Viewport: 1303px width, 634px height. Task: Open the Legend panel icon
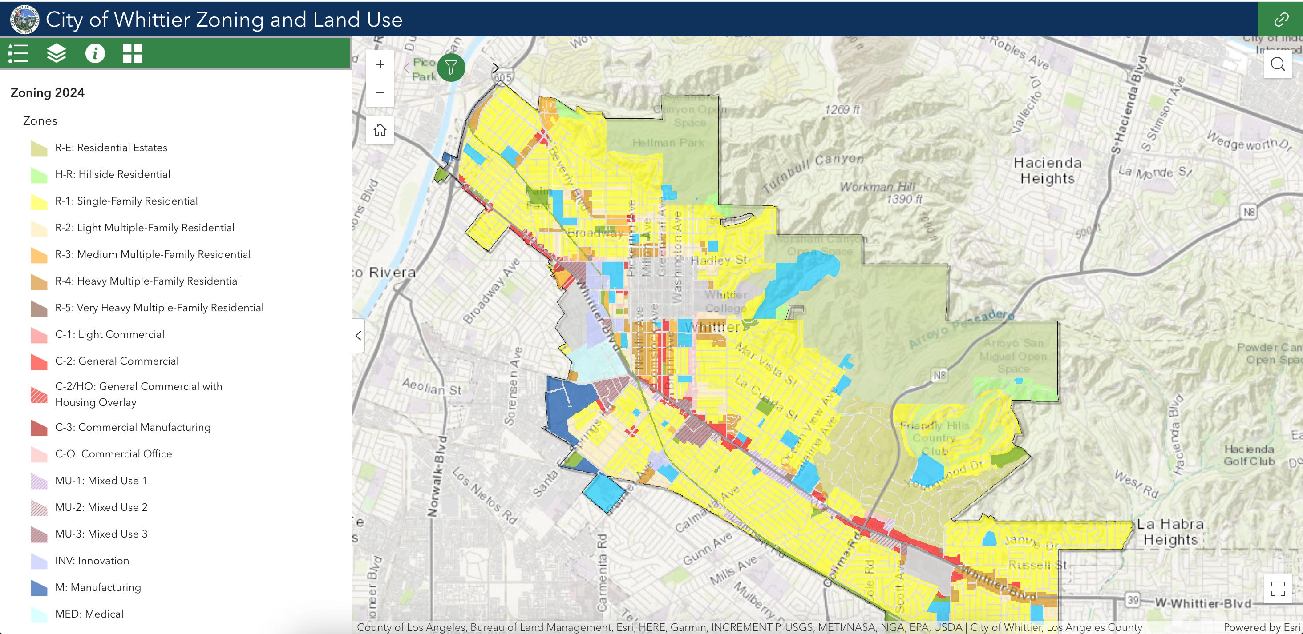(x=18, y=53)
